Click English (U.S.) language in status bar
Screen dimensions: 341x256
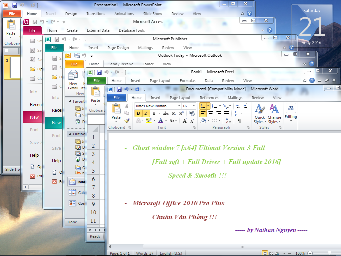click(x=171, y=253)
